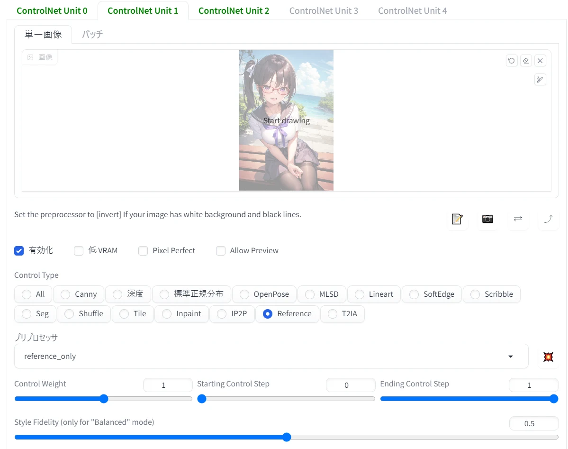Select the T2IA control type
The height and width of the screenshot is (449, 568).
point(343,314)
